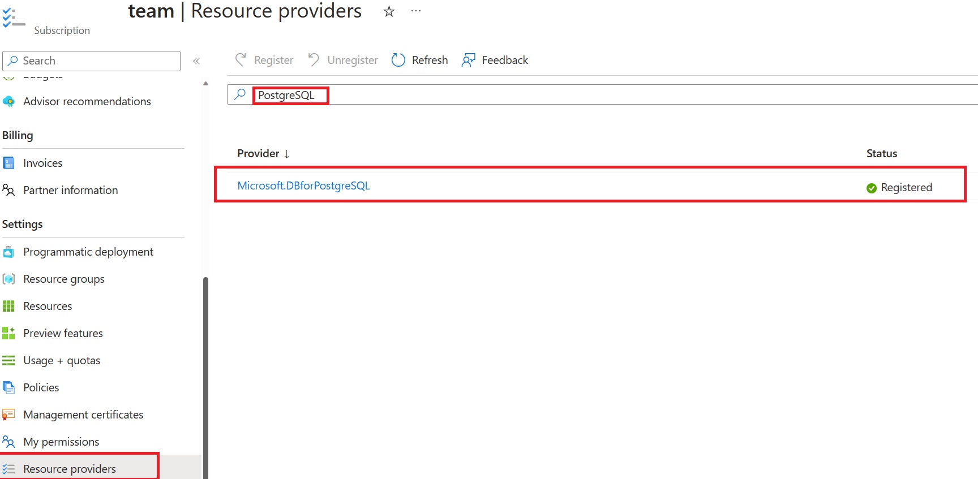Open the more options ellipsis in the title bar
This screenshot has width=978, height=479.
pyautogui.click(x=416, y=11)
